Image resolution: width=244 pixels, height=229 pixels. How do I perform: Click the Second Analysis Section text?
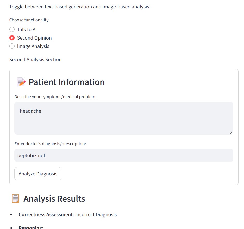click(x=35, y=60)
